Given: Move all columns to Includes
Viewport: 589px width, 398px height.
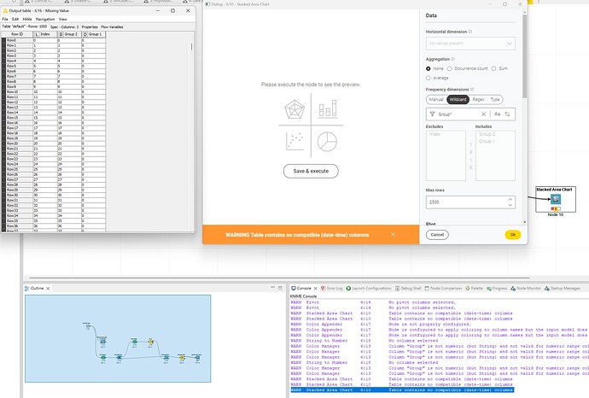Looking at the screenshot, I should [470, 152].
